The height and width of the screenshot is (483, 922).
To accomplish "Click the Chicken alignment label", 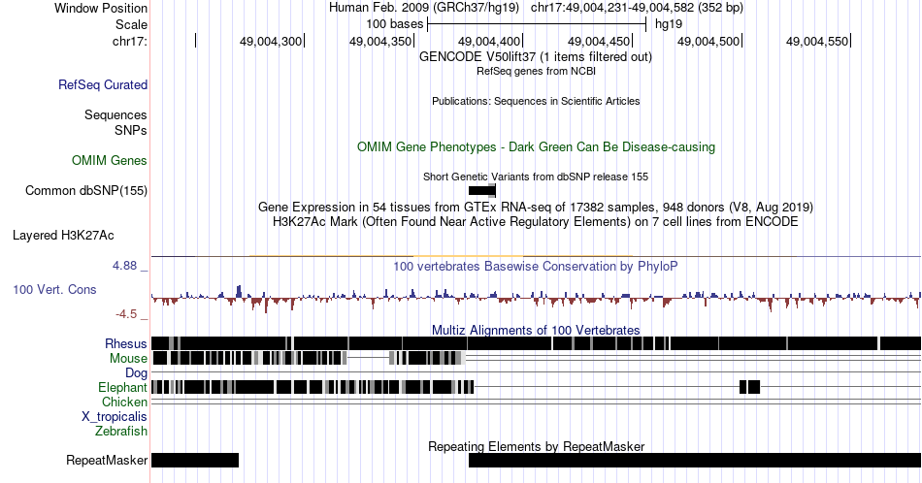I will tap(124, 402).
